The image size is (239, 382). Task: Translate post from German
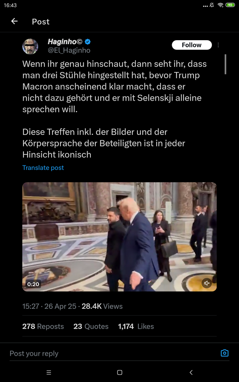(x=43, y=168)
